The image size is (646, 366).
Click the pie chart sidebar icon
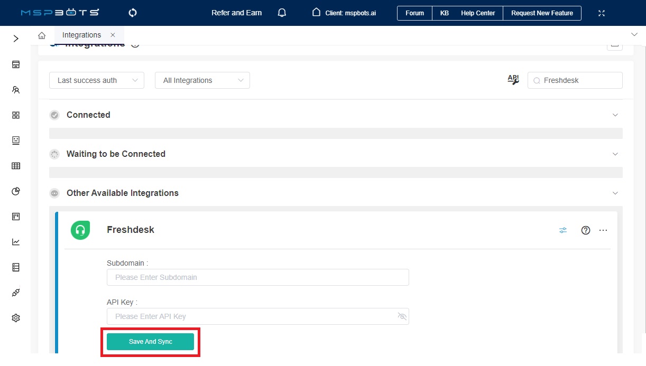point(15,191)
